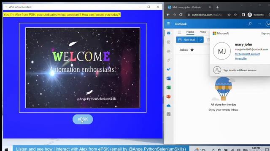Viewport: 270px width, 151px height.
Task: Click the Incognito profile indicator
Action: [256, 15]
